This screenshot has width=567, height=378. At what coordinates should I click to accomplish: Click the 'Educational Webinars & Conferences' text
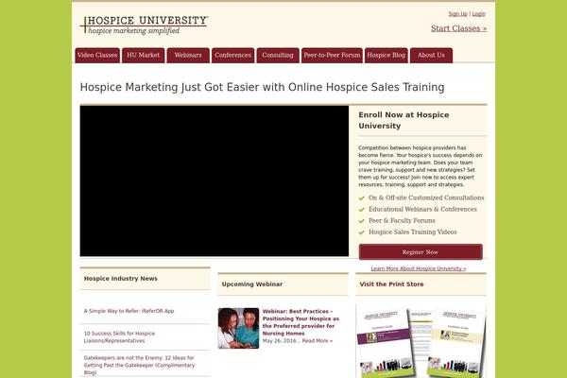click(x=422, y=209)
